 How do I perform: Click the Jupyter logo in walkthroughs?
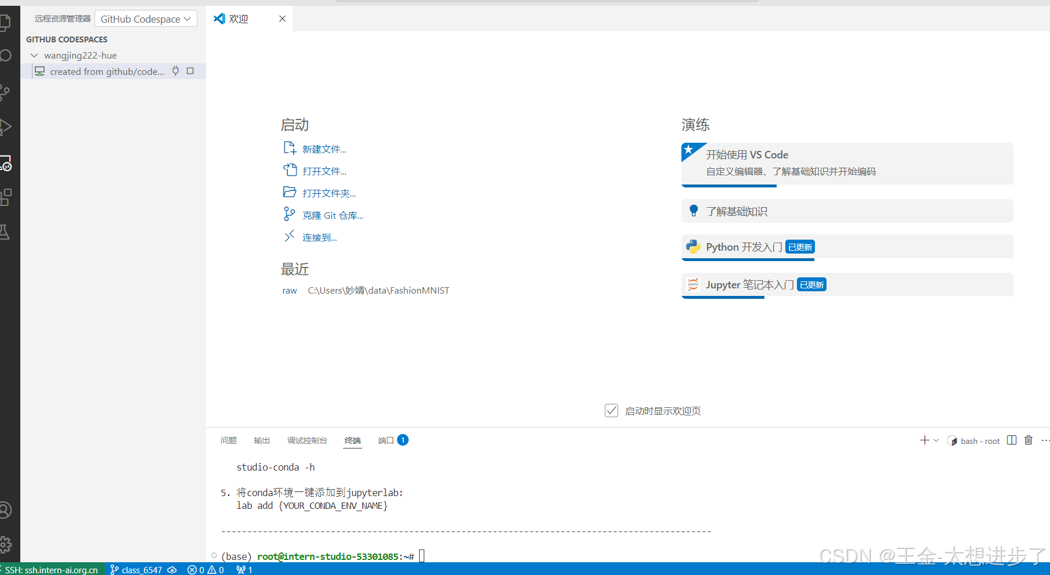pyautogui.click(x=693, y=284)
